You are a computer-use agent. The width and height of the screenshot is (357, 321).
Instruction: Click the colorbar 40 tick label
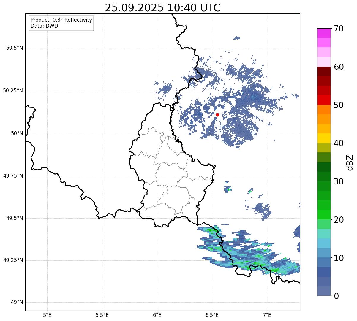point(339,143)
